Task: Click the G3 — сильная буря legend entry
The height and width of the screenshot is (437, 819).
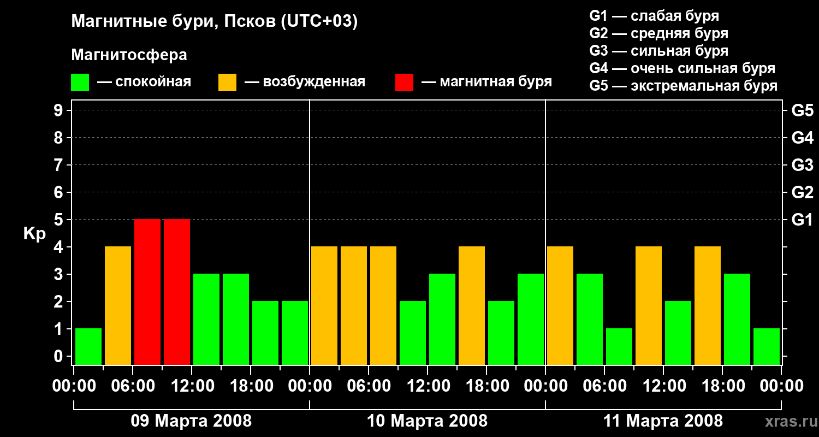Action: pyautogui.click(x=658, y=51)
